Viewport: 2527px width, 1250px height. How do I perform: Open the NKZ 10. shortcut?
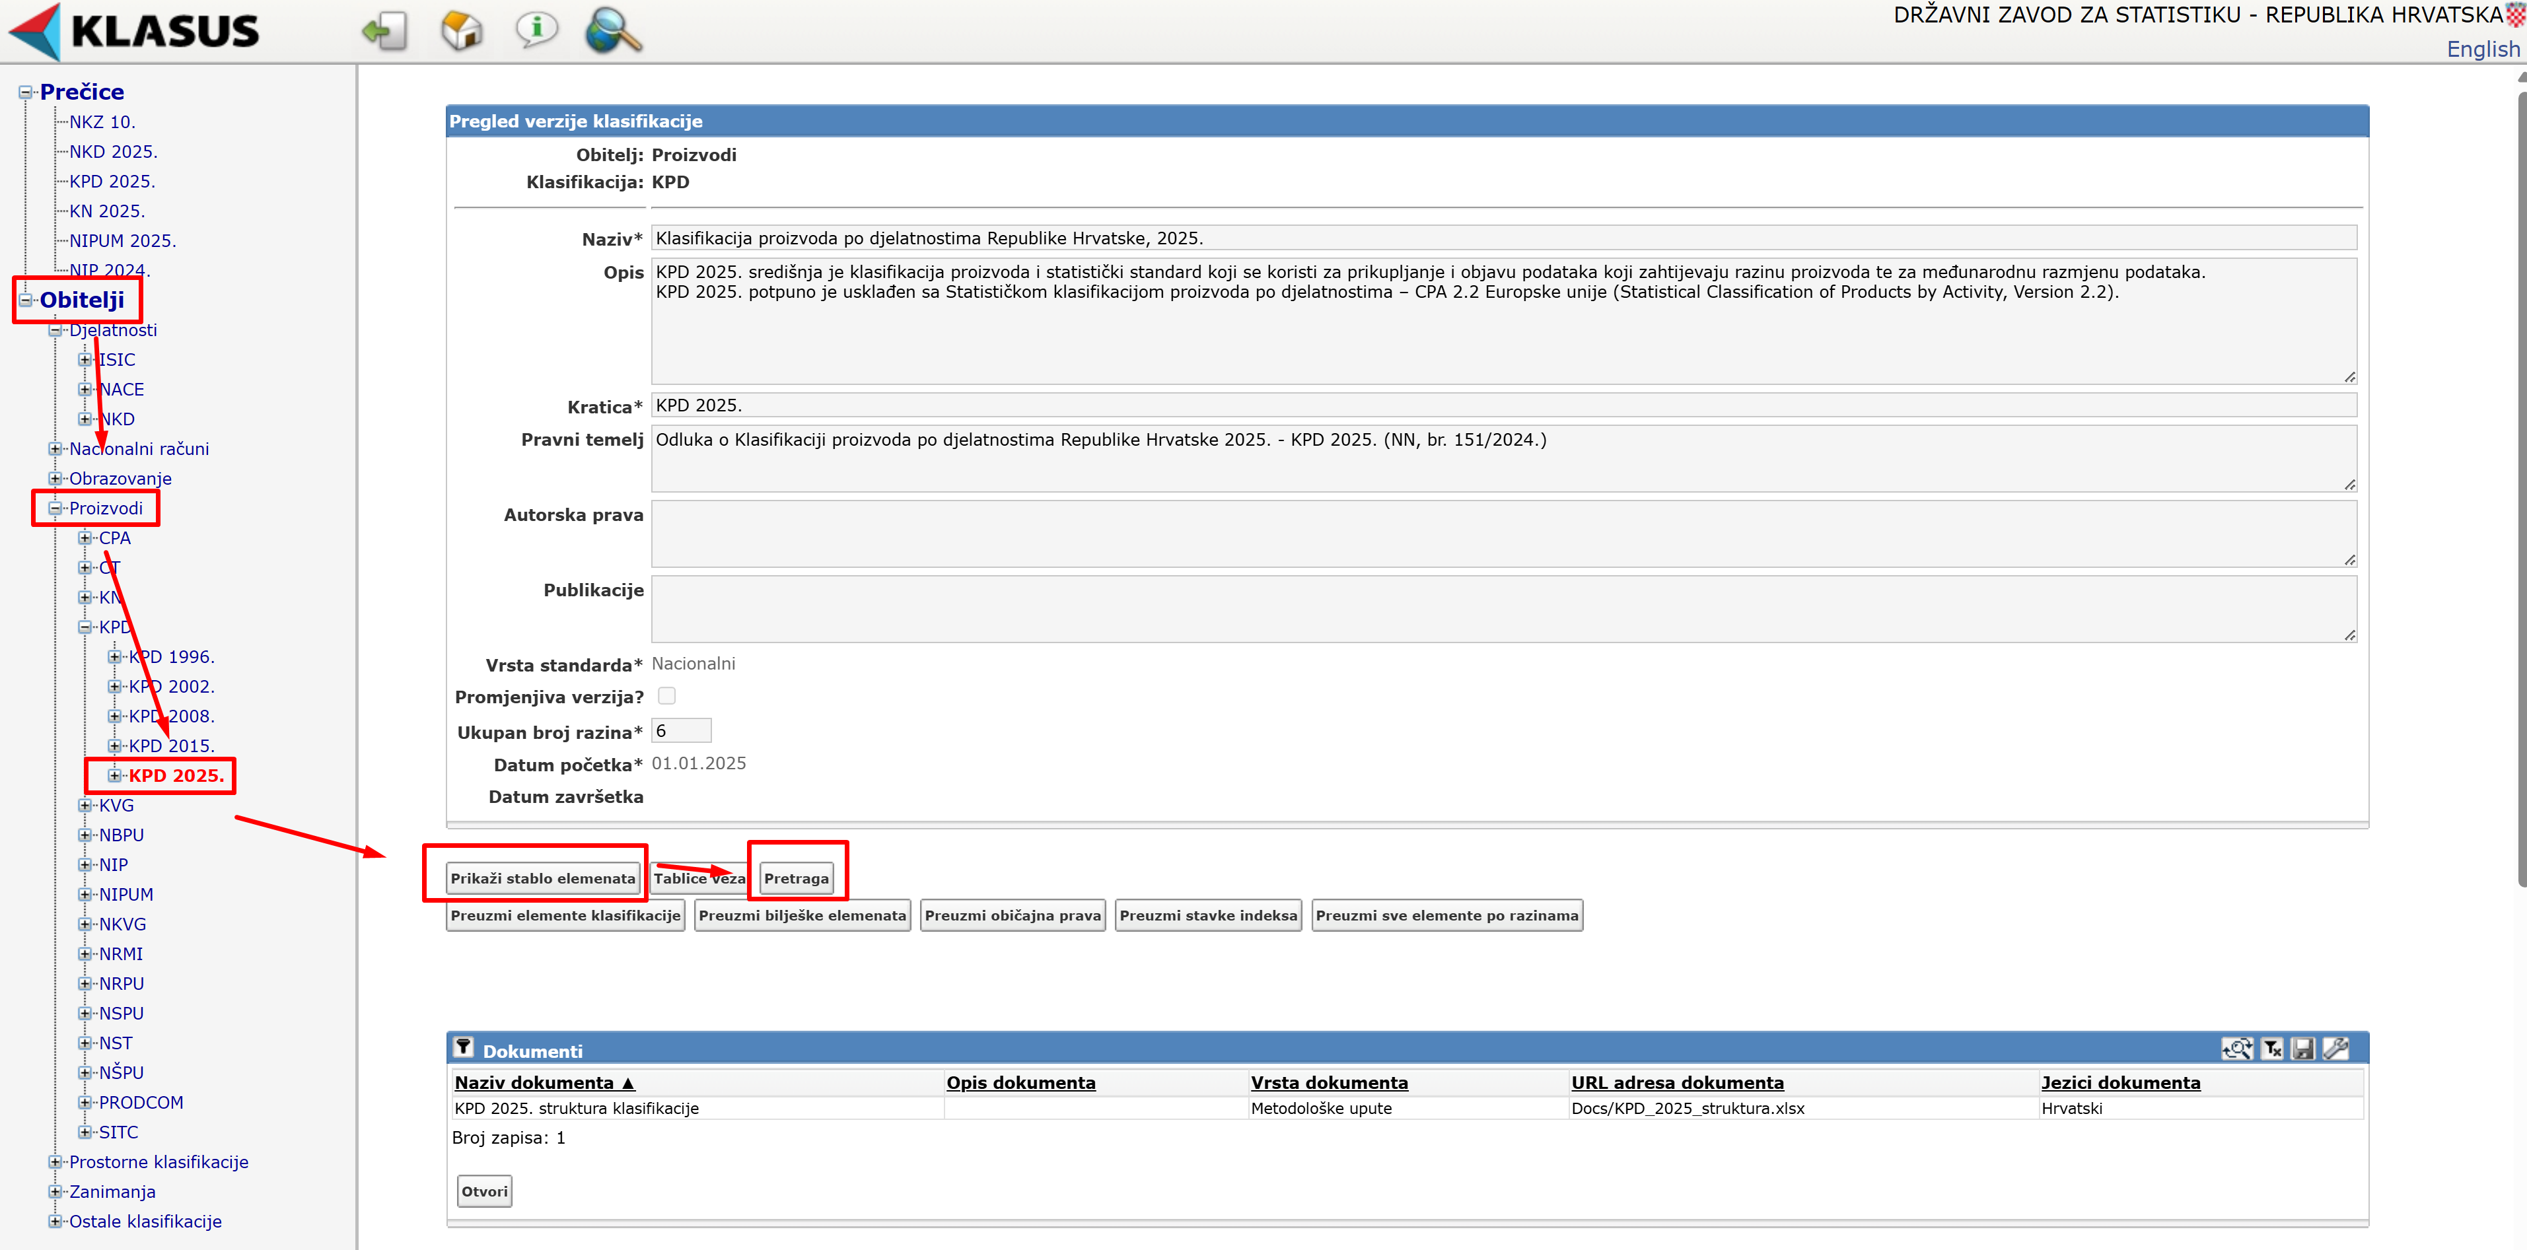pyautogui.click(x=102, y=122)
